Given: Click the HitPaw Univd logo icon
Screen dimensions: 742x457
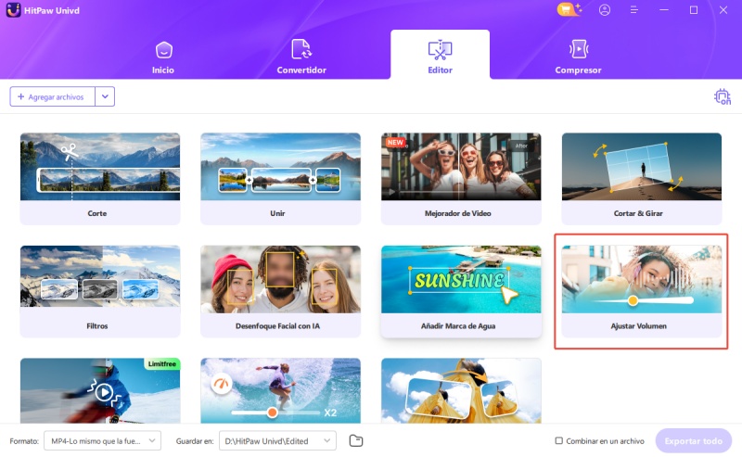Looking at the screenshot, I should point(13,10).
